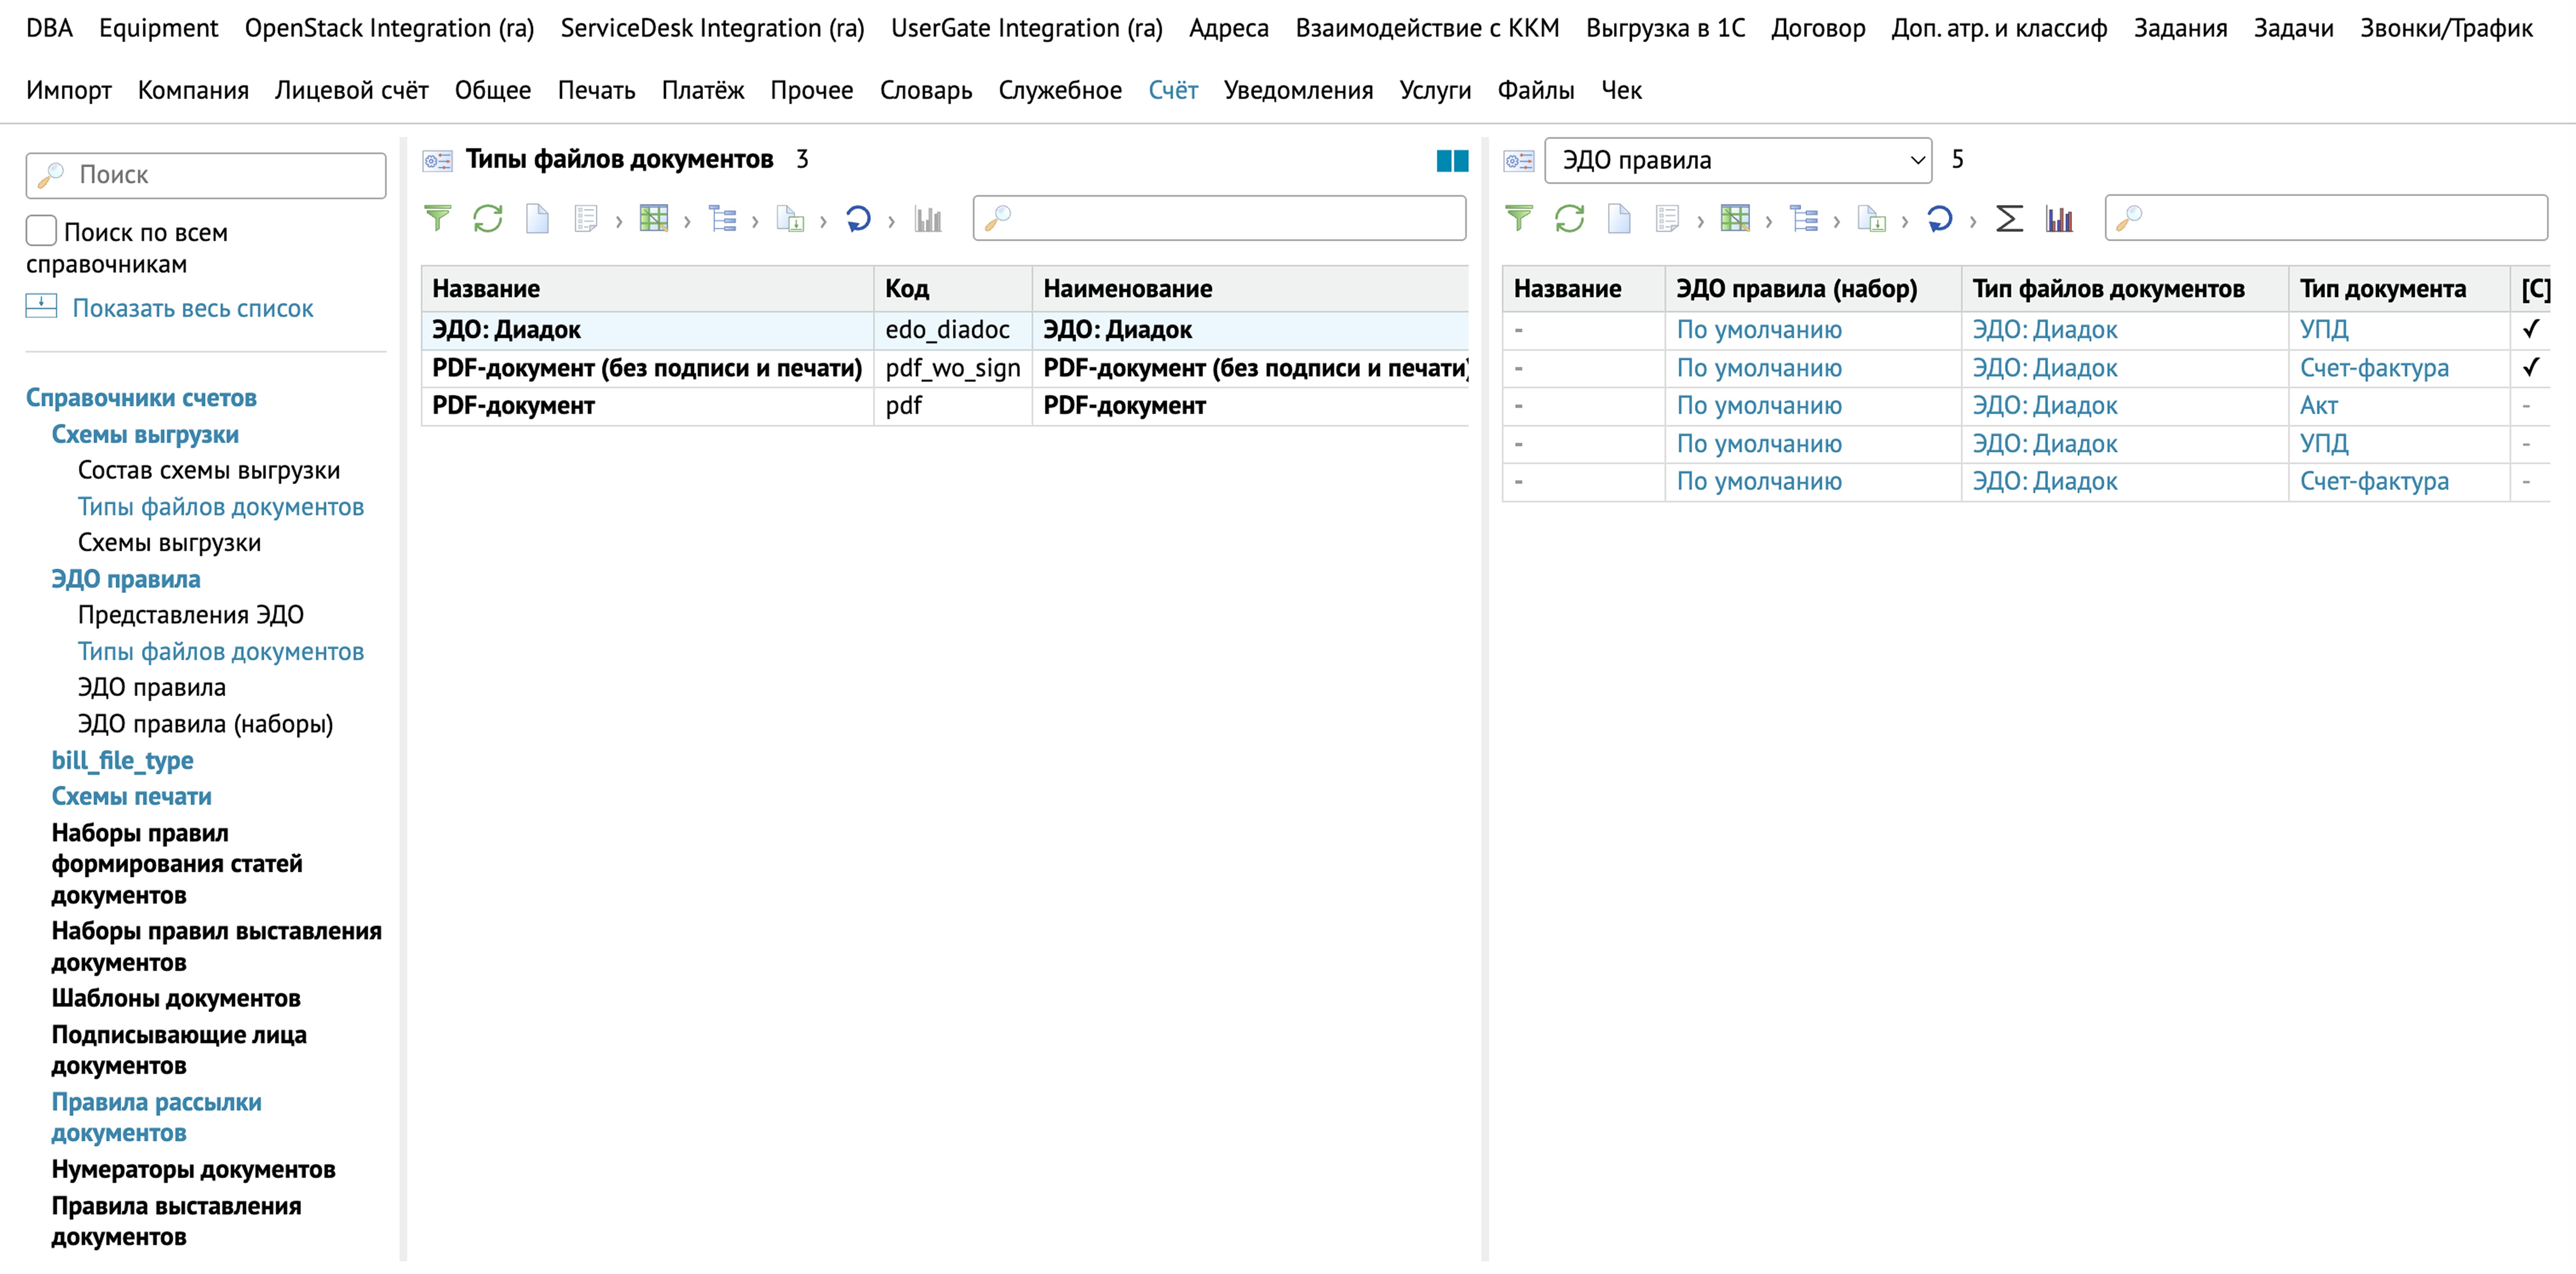Click search field in ЭДО правила pane
The height and width of the screenshot is (1274, 2576).
2326,218
